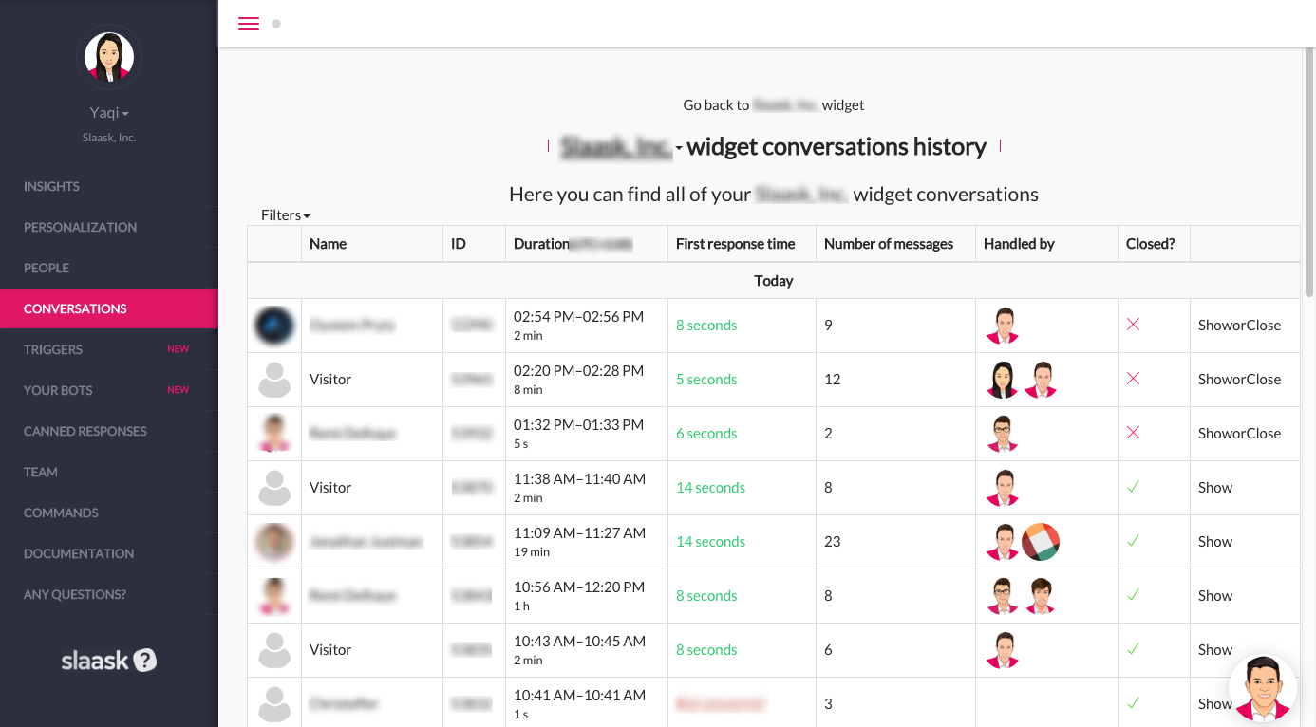Click agent avatar in 10:43 AM row
This screenshot has width=1316, height=727.
[x=1003, y=650]
